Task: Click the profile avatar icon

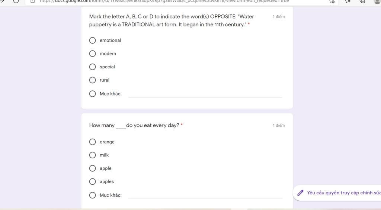Action: 377,1
